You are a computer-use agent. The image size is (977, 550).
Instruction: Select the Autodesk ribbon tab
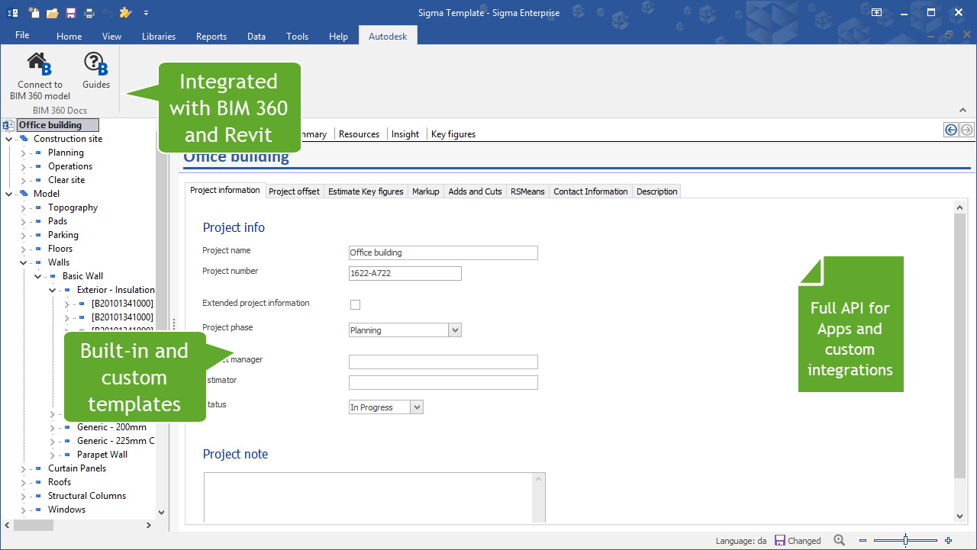pyautogui.click(x=388, y=36)
